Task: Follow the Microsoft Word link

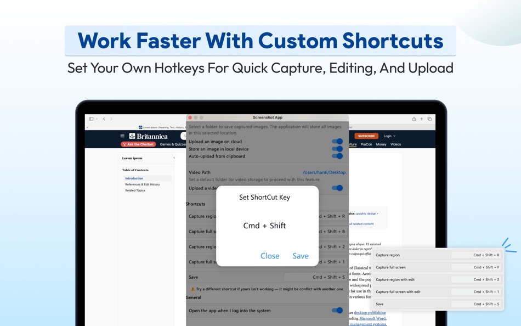Action: [373, 318]
